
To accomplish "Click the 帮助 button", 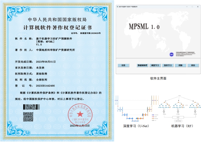I will tap(180, 65).
